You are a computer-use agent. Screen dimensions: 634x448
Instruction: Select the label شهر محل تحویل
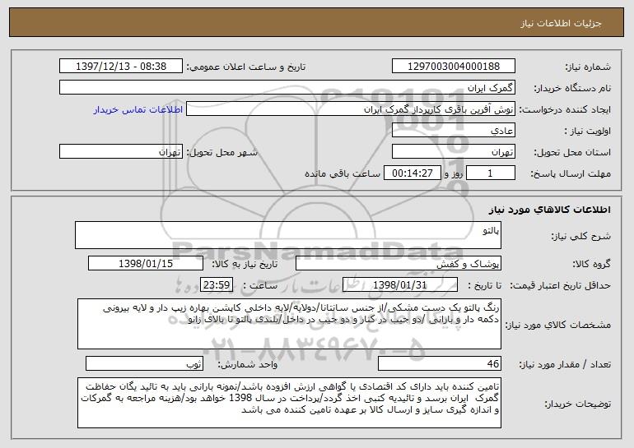point(221,152)
